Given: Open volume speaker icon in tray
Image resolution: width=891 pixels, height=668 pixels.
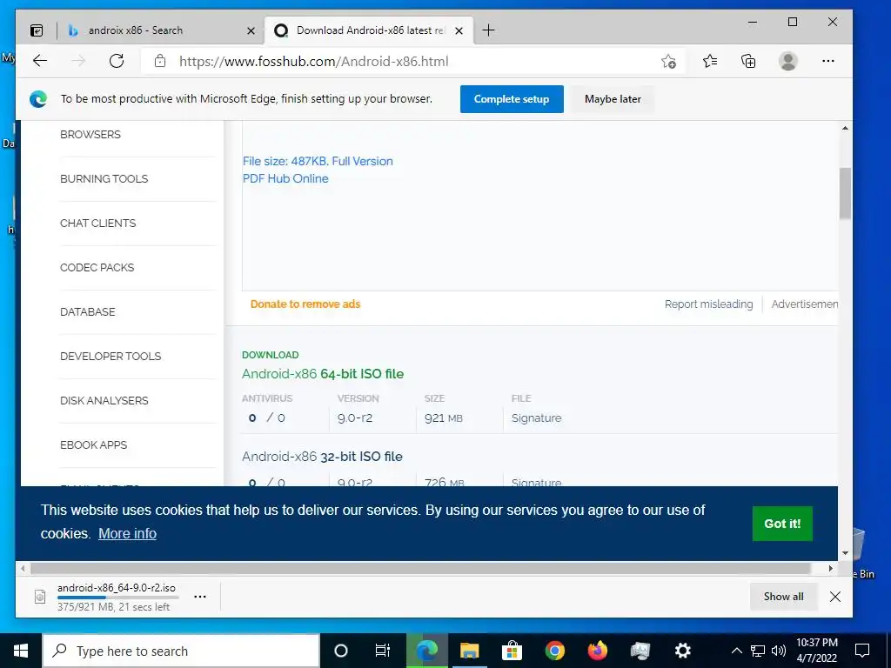Looking at the screenshot, I should click(x=779, y=651).
